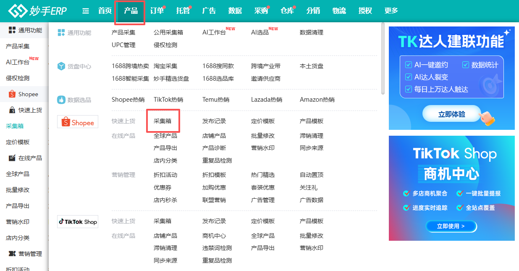Toggle the hamburger sidebar menu icon
Screen dimensions: 519x271
coord(86,11)
